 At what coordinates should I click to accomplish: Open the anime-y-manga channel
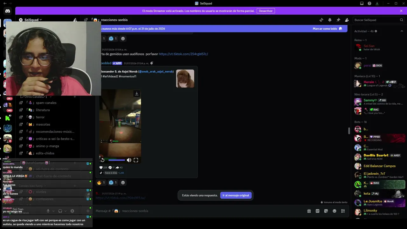pyautogui.click(x=47, y=146)
